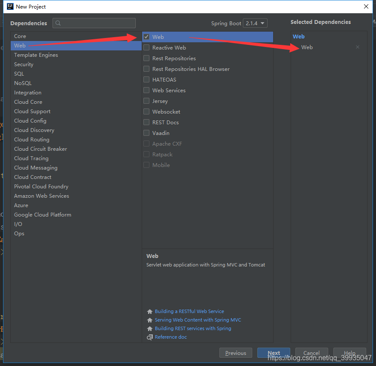Image resolution: width=376 pixels, height=366 pixels.
Task: Select Cloud Circuit Breaker category
Action: click(x=76, y=149)
